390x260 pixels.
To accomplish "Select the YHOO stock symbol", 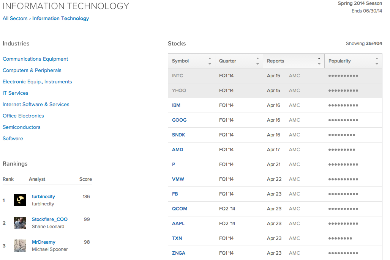I will click(179, 91).
